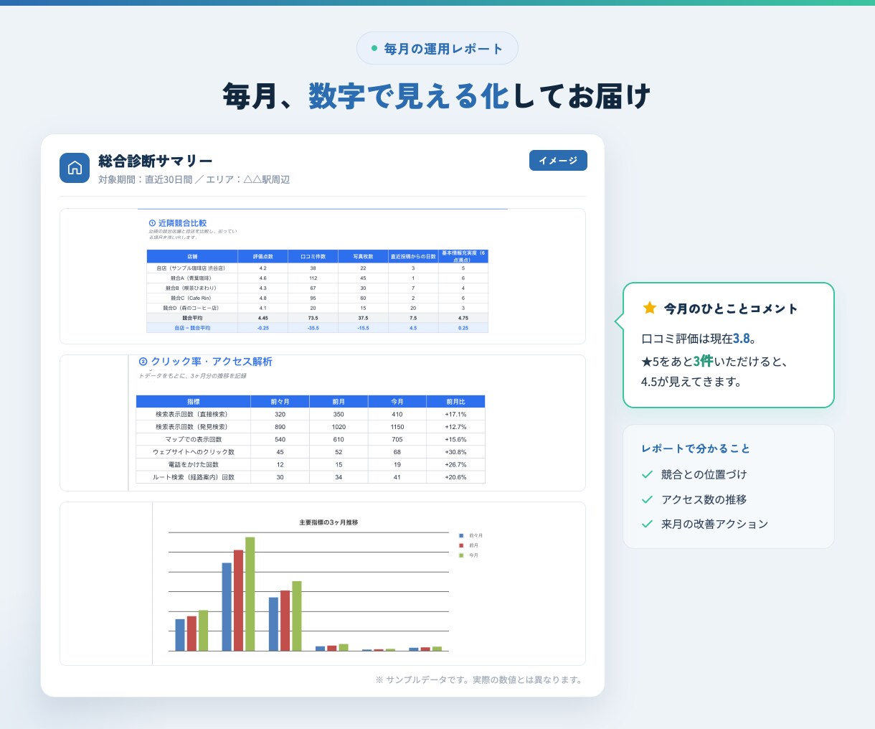This screenshot has width=875, height=729.
Task: Click the 直近投稿からの日数 column header
Action: coord(413,256)
